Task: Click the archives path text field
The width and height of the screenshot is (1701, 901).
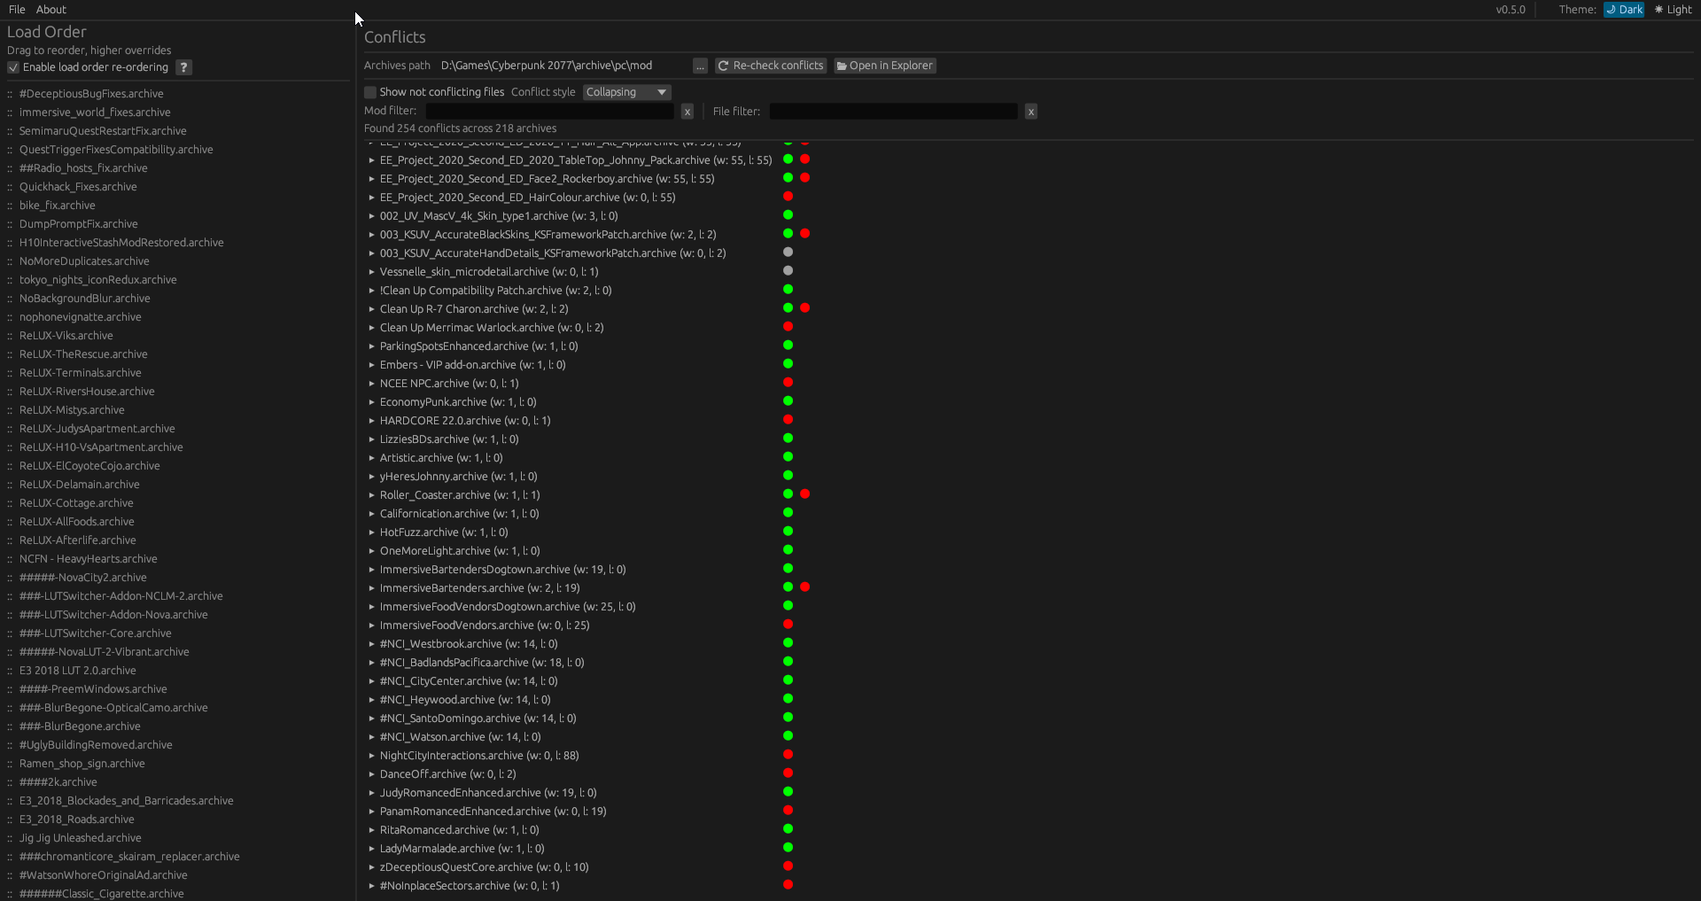Action: click(563, 66)
